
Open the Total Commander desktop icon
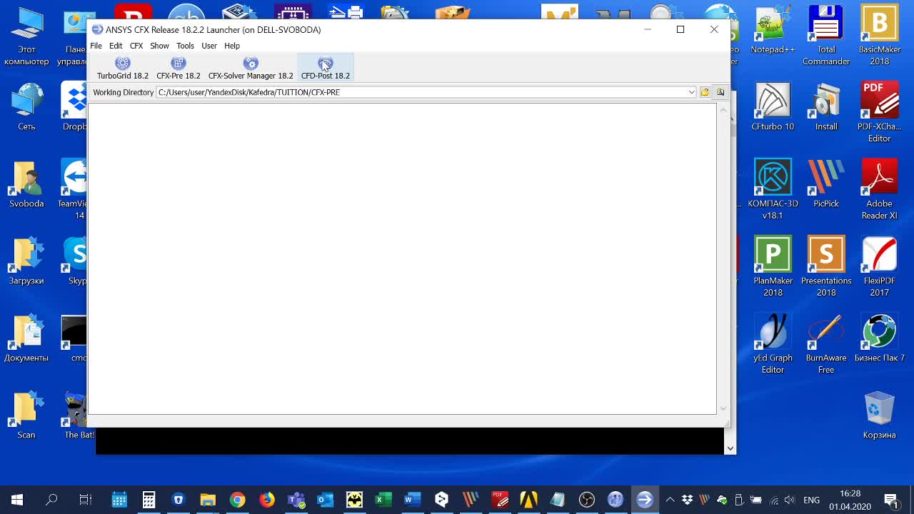(826, 36)
